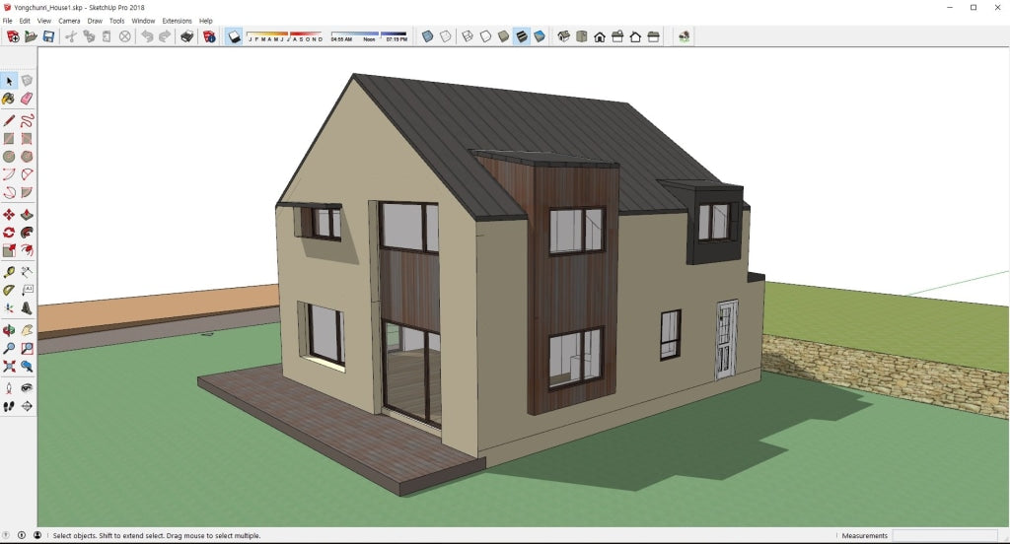Select the Position Camera tool
1010x544 pixels.
click(9, 388)
